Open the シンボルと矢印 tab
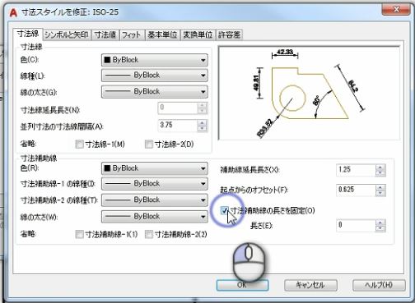Viewport: 415px width, 303px height. click(67, 34)
